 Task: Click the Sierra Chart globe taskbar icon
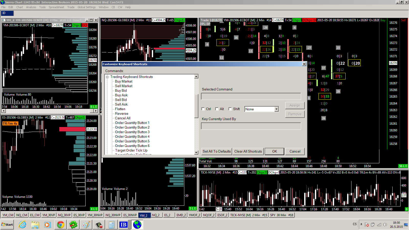coord(137,225)
